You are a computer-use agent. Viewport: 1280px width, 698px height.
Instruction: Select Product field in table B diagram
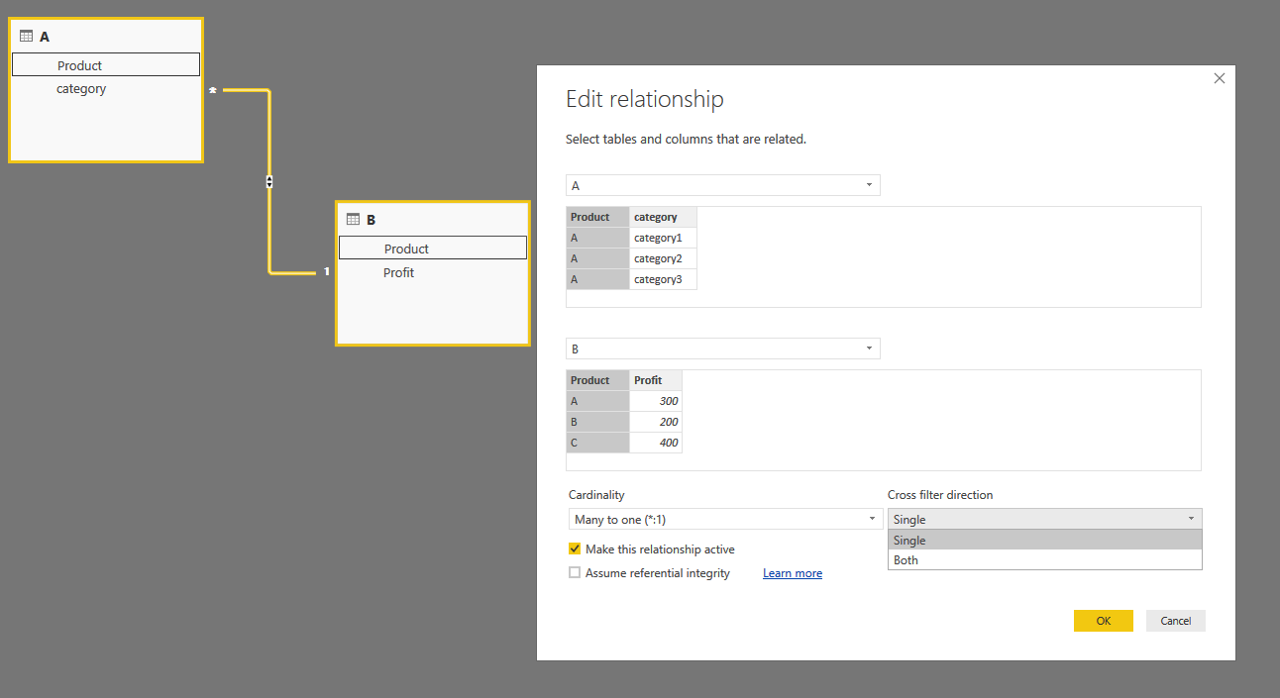tap(433, 249)
